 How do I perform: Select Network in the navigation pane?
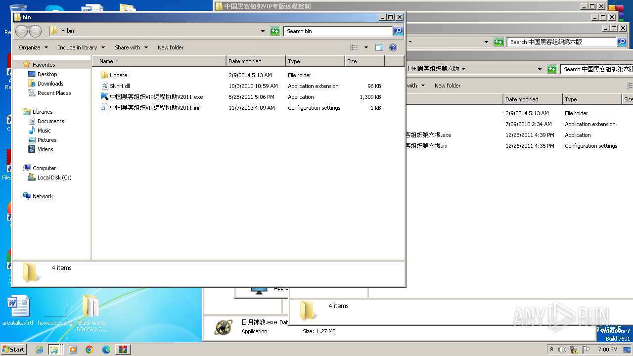coord(43,196)
